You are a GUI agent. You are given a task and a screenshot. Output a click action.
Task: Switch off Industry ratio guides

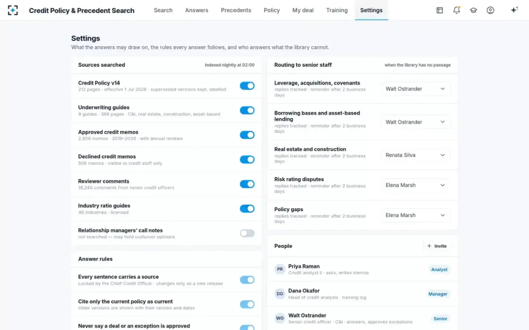[247, 209]
